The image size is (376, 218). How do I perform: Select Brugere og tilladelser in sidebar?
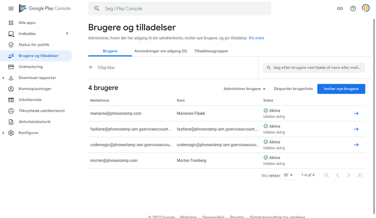click(36, 56)
